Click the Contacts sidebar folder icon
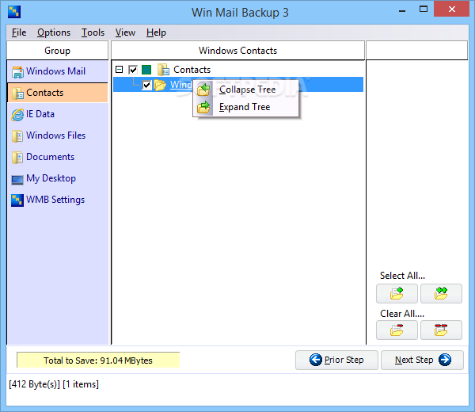Screen dimensions: 475x412 pyautogui.click(x=17, y=93)
